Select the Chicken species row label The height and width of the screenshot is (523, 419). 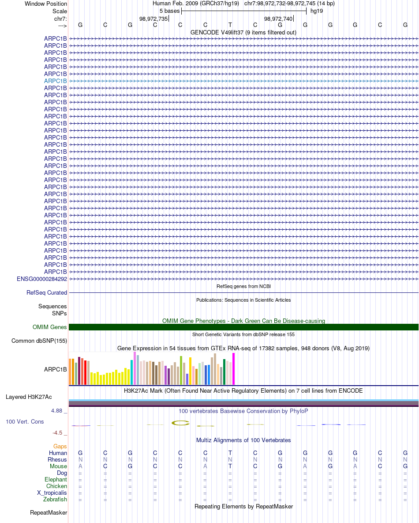(56, 486)
